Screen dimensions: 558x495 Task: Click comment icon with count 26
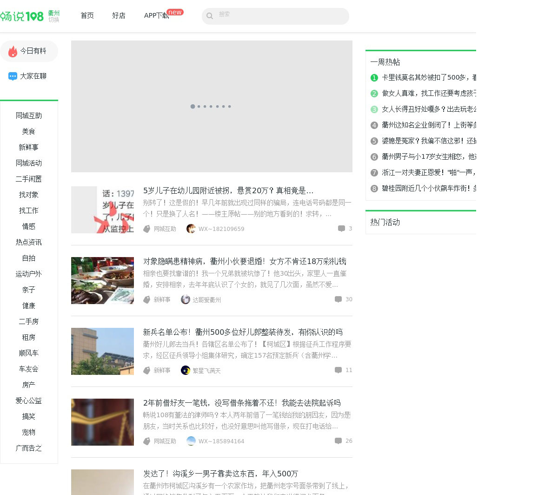click(338, 441)
